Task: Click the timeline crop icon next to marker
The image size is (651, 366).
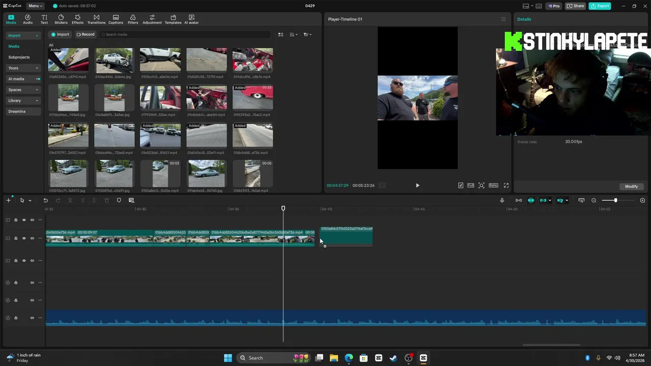Action: (x=131, y=200)
